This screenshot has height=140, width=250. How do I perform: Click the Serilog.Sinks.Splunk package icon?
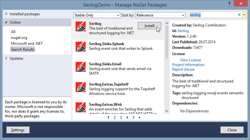[81, 47]
